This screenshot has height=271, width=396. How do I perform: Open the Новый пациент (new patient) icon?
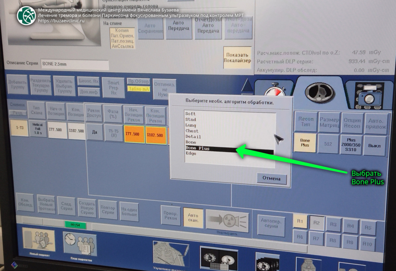[x=39, y=240]
